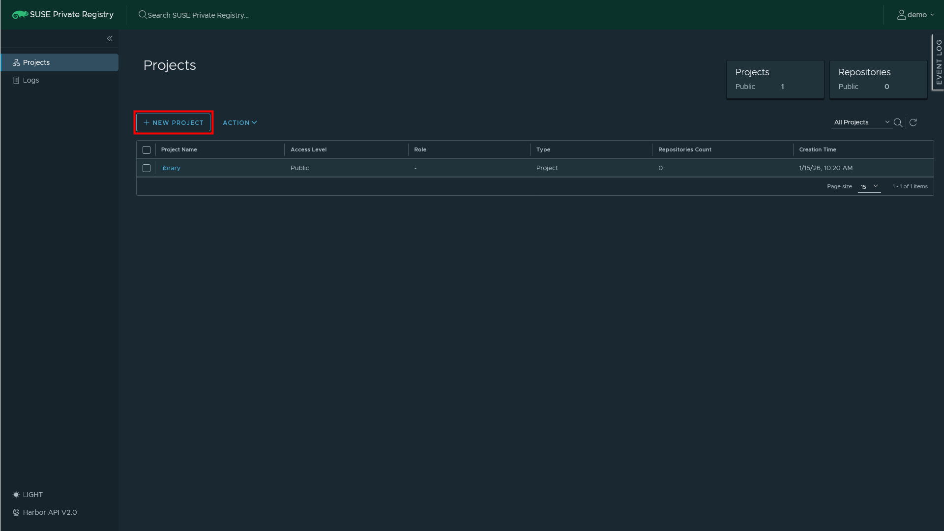
Task: Sort by Creation Time column
Action: [817, 149]
